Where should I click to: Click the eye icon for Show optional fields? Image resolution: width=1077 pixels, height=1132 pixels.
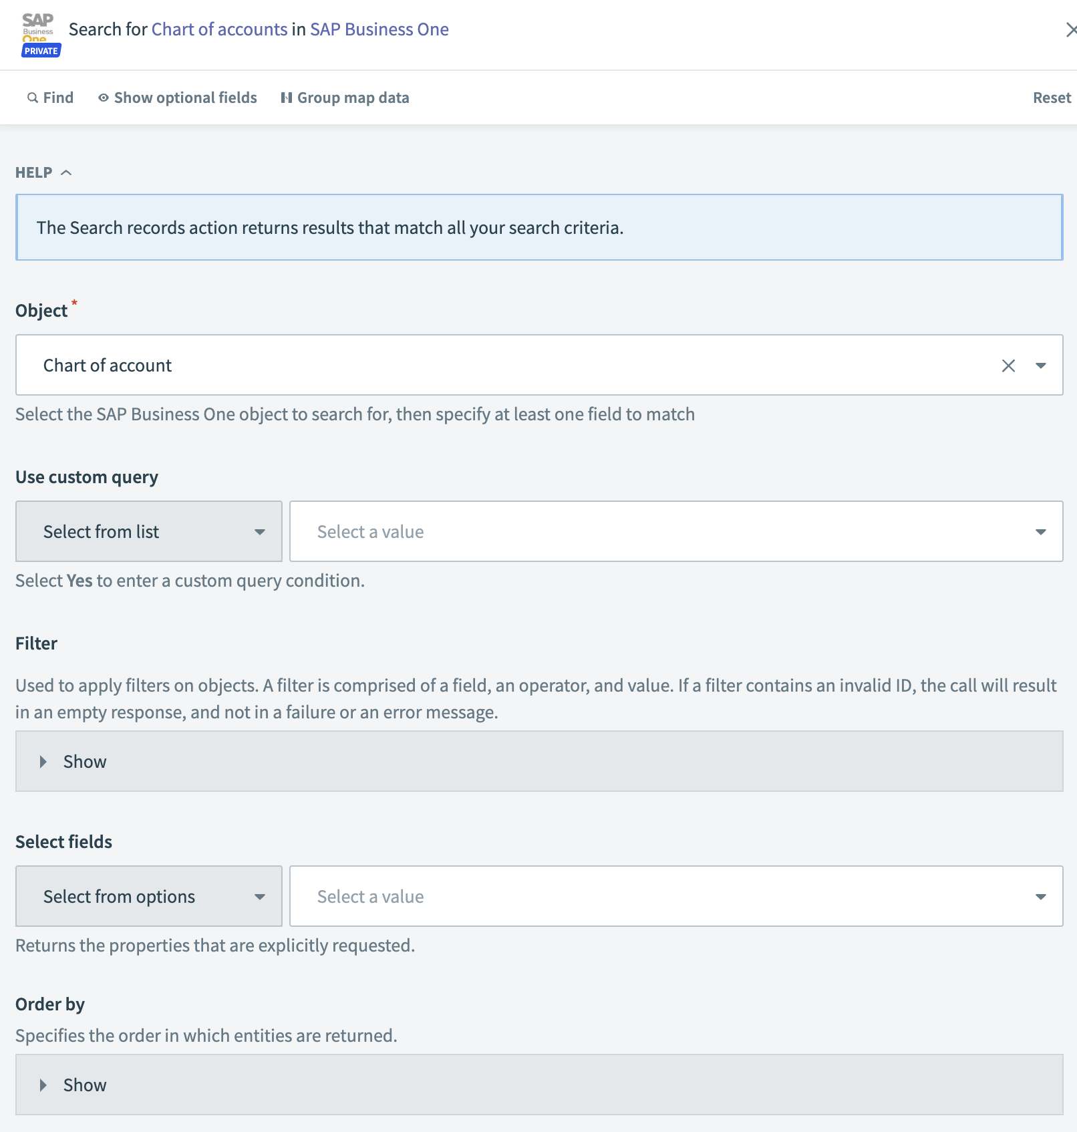coord(104,97)
